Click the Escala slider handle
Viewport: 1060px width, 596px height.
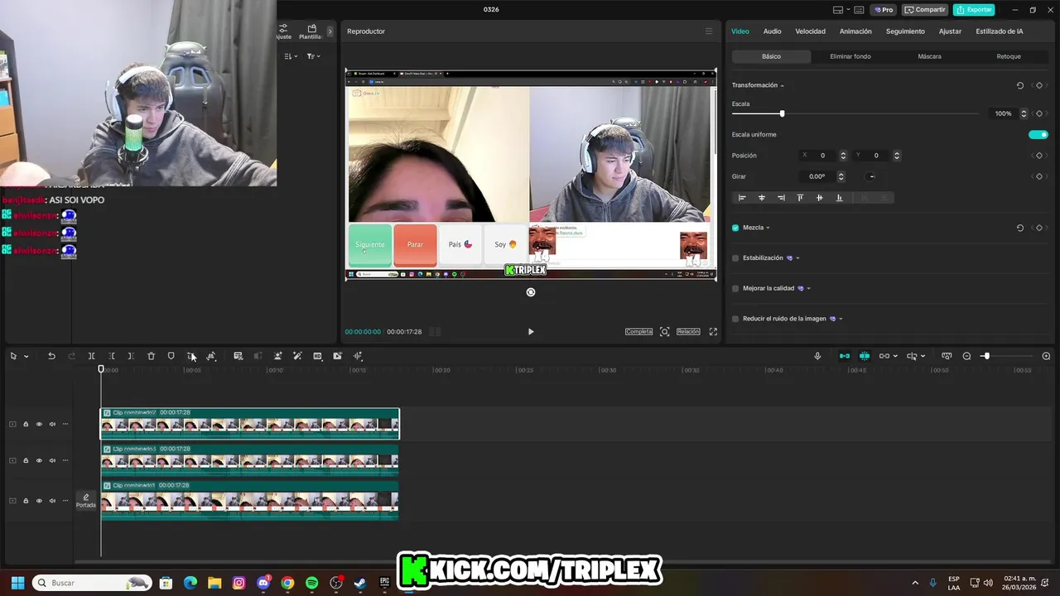782,113
